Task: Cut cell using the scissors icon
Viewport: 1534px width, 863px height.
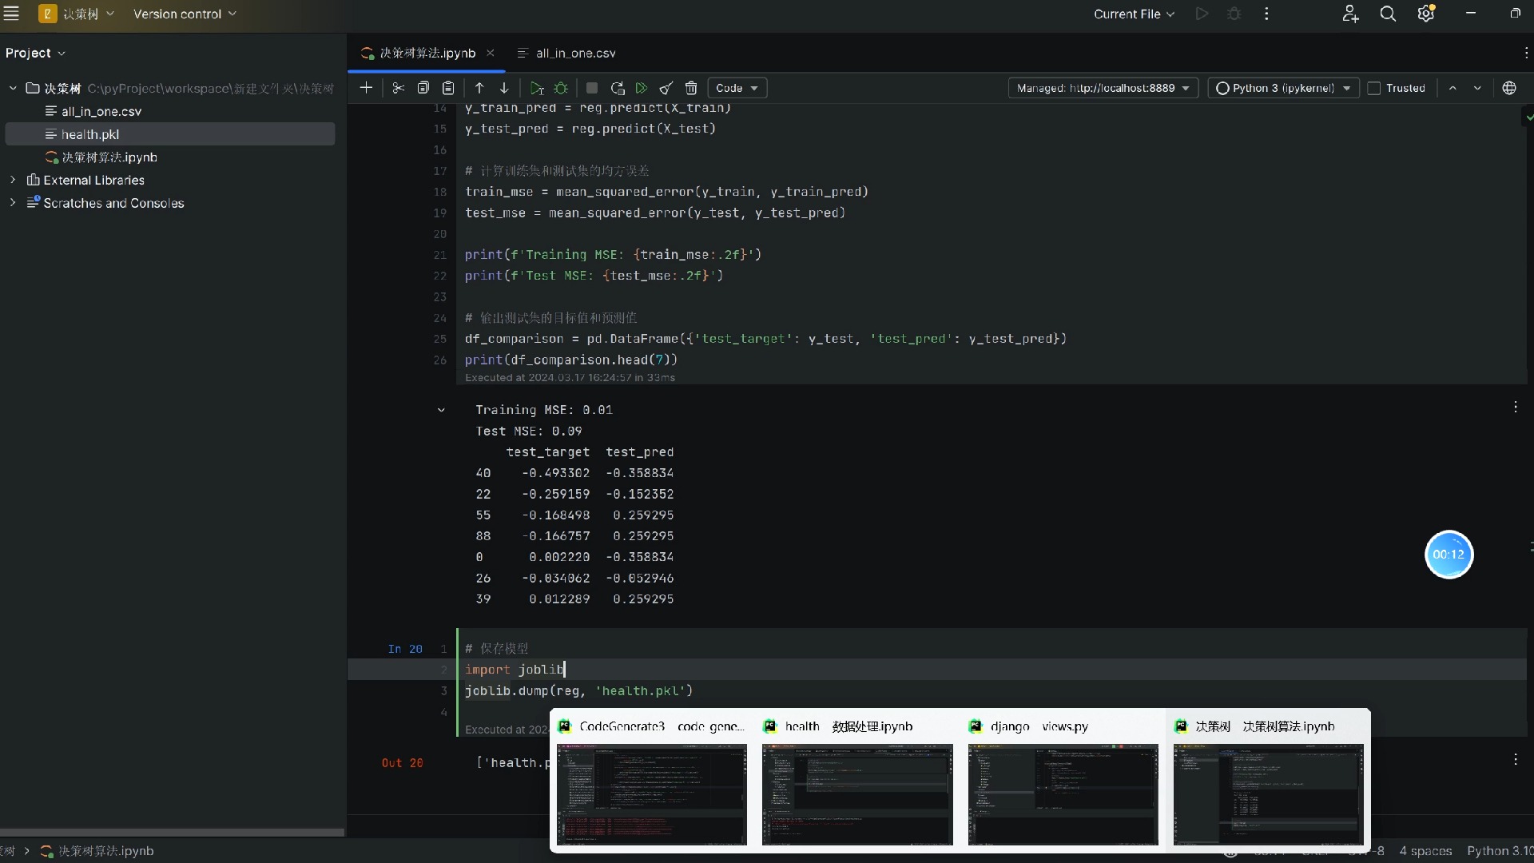Action: pos(398,88)
